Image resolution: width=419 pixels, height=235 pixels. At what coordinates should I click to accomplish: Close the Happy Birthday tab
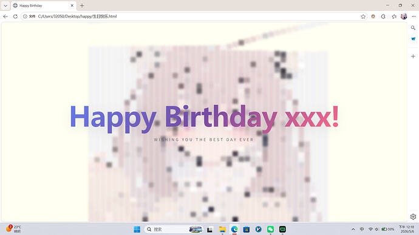tap(72, 5)
